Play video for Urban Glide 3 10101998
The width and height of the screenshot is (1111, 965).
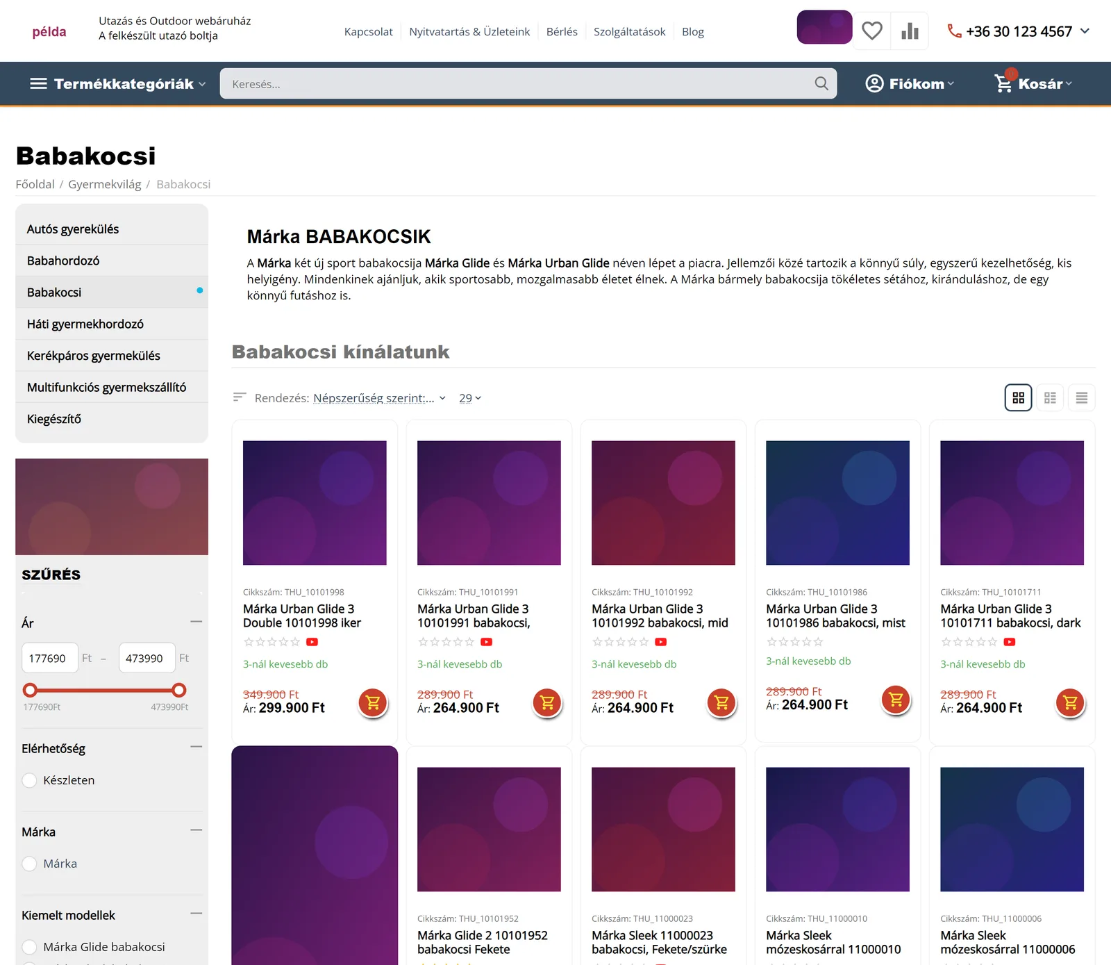312,642
